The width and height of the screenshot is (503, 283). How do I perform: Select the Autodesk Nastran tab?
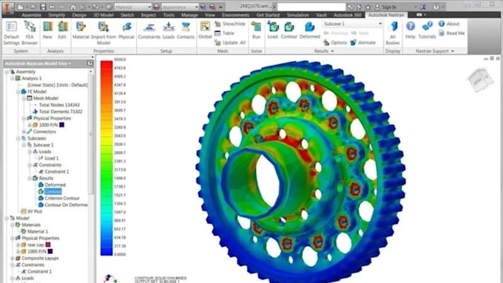click(x=386, y=15)
